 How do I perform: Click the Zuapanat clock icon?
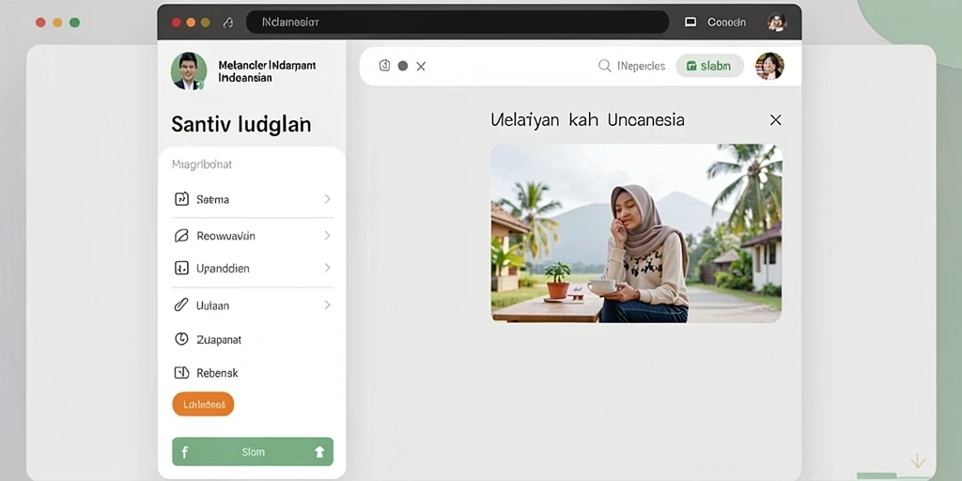pyautogui.click(x=181, y=338)
